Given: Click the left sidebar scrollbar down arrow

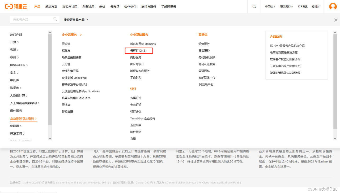Looking at the screenshot, I should point(50,138).
